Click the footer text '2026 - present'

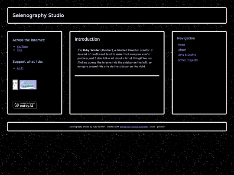157,127
